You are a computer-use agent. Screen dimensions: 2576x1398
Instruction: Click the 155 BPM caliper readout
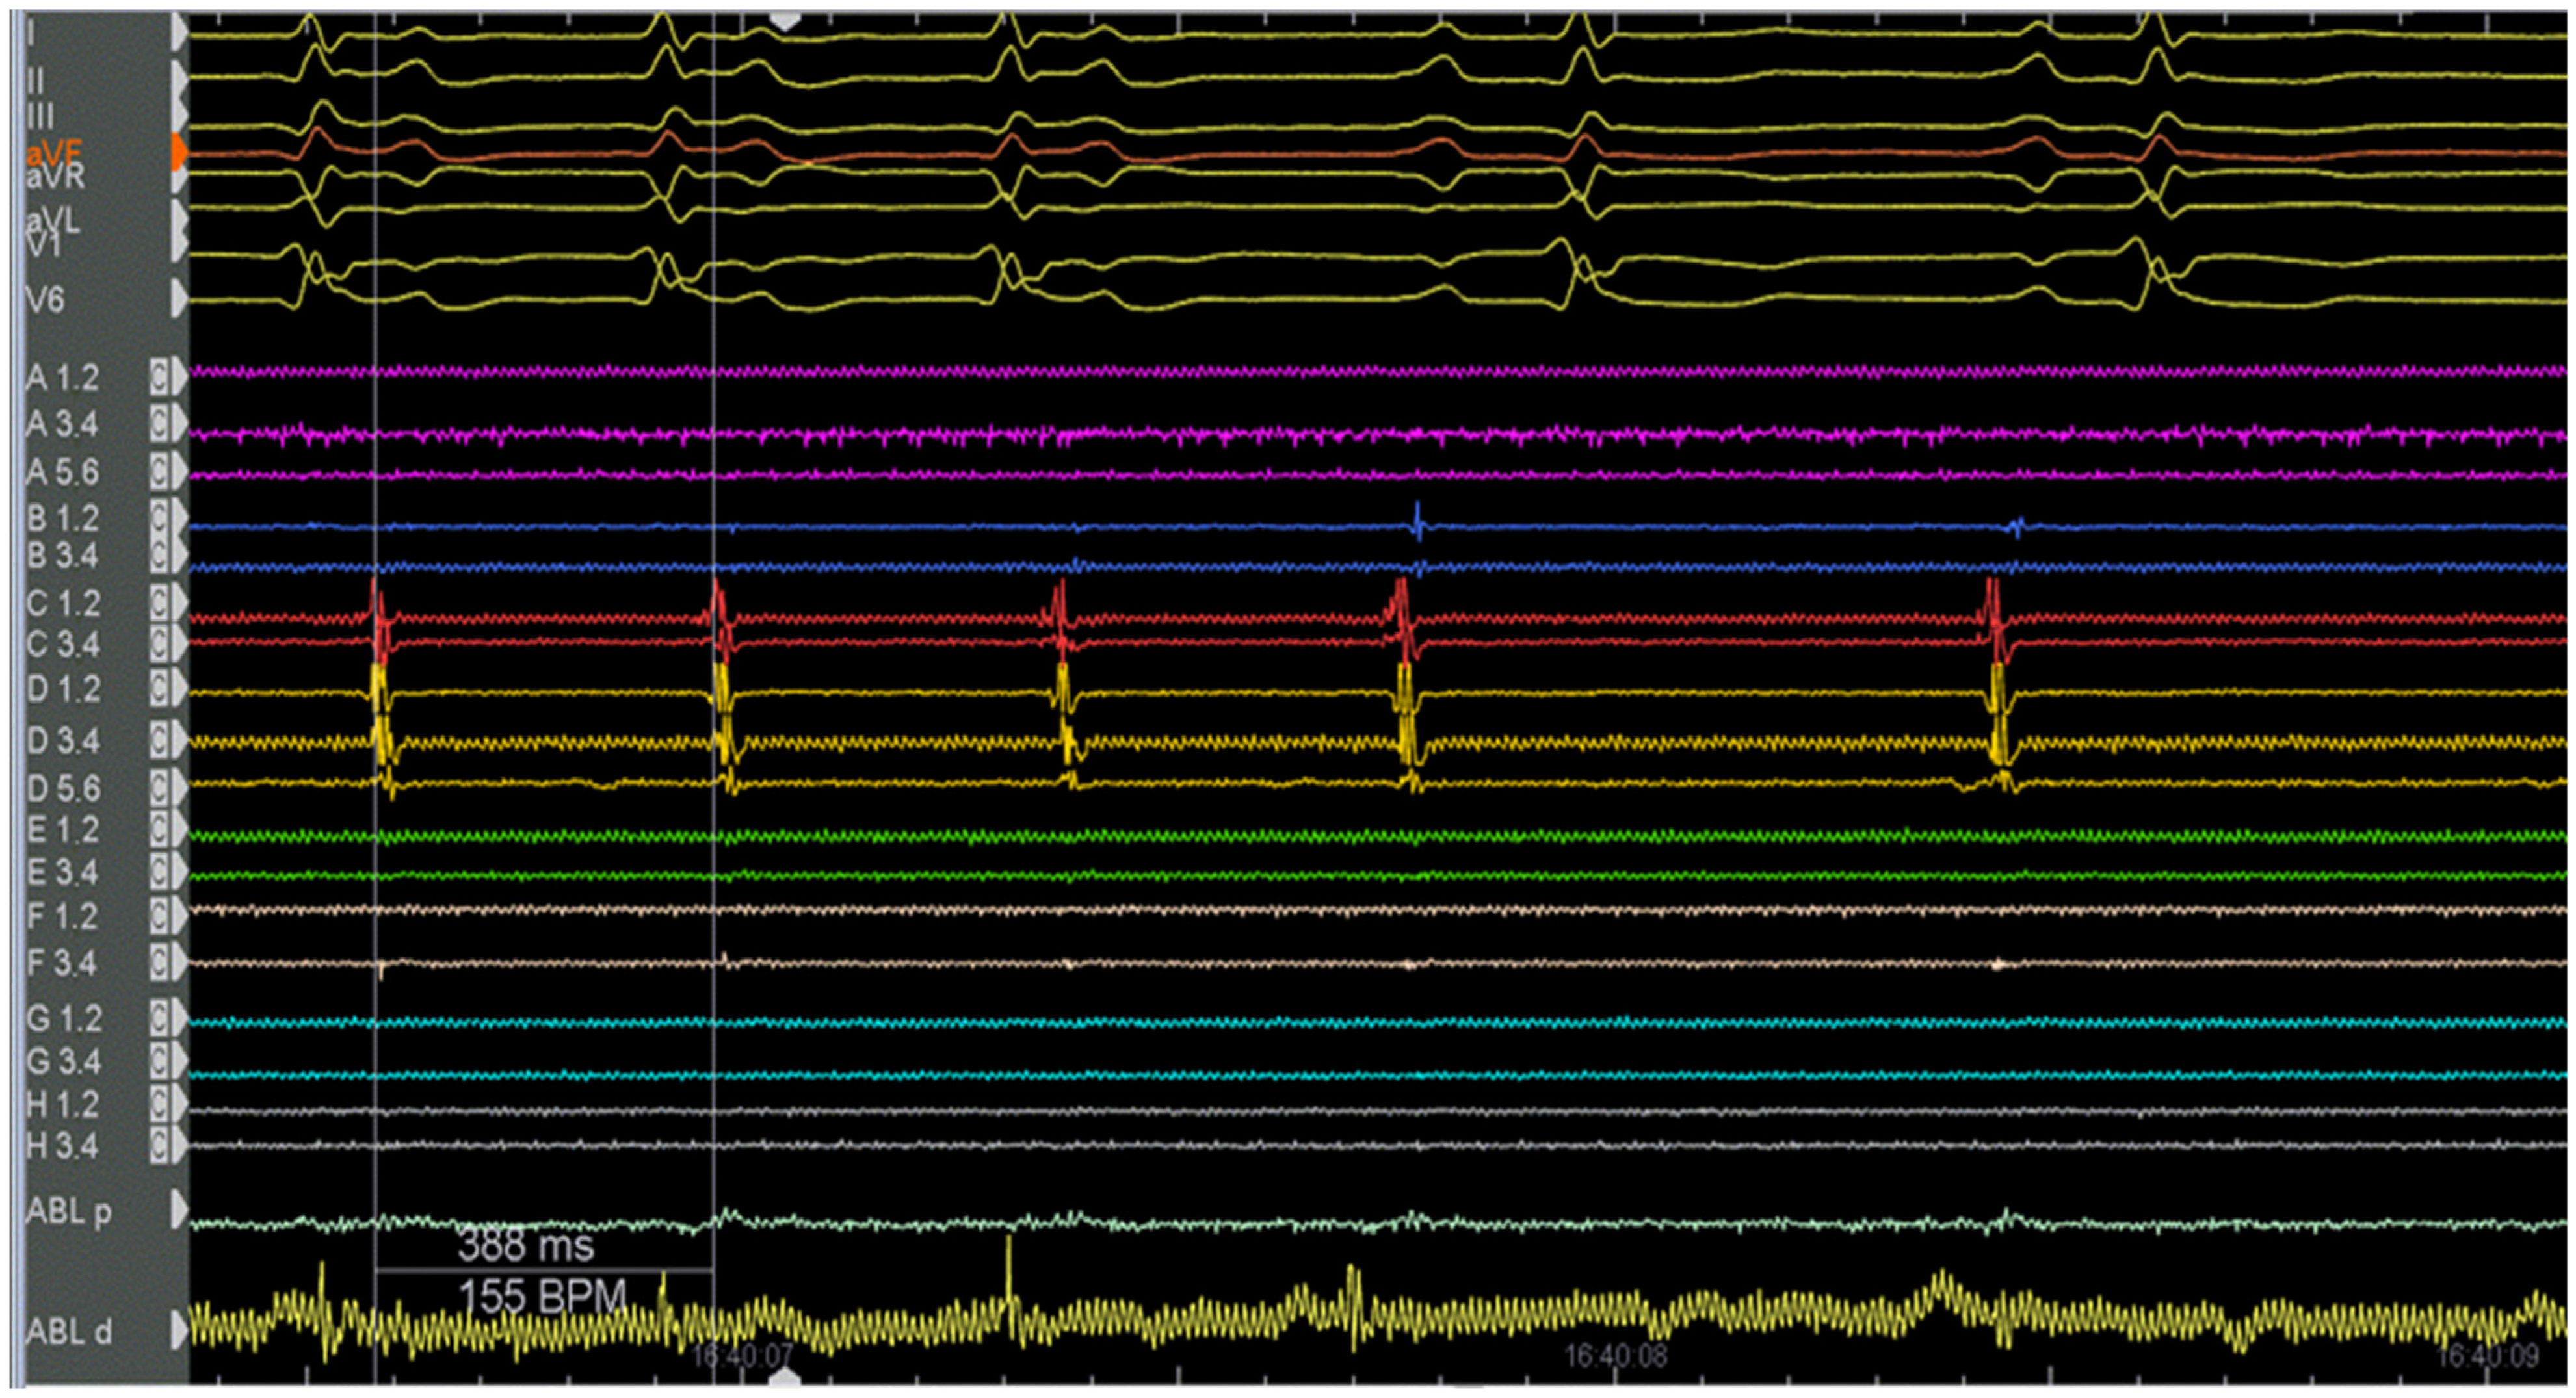point(542,1297)
